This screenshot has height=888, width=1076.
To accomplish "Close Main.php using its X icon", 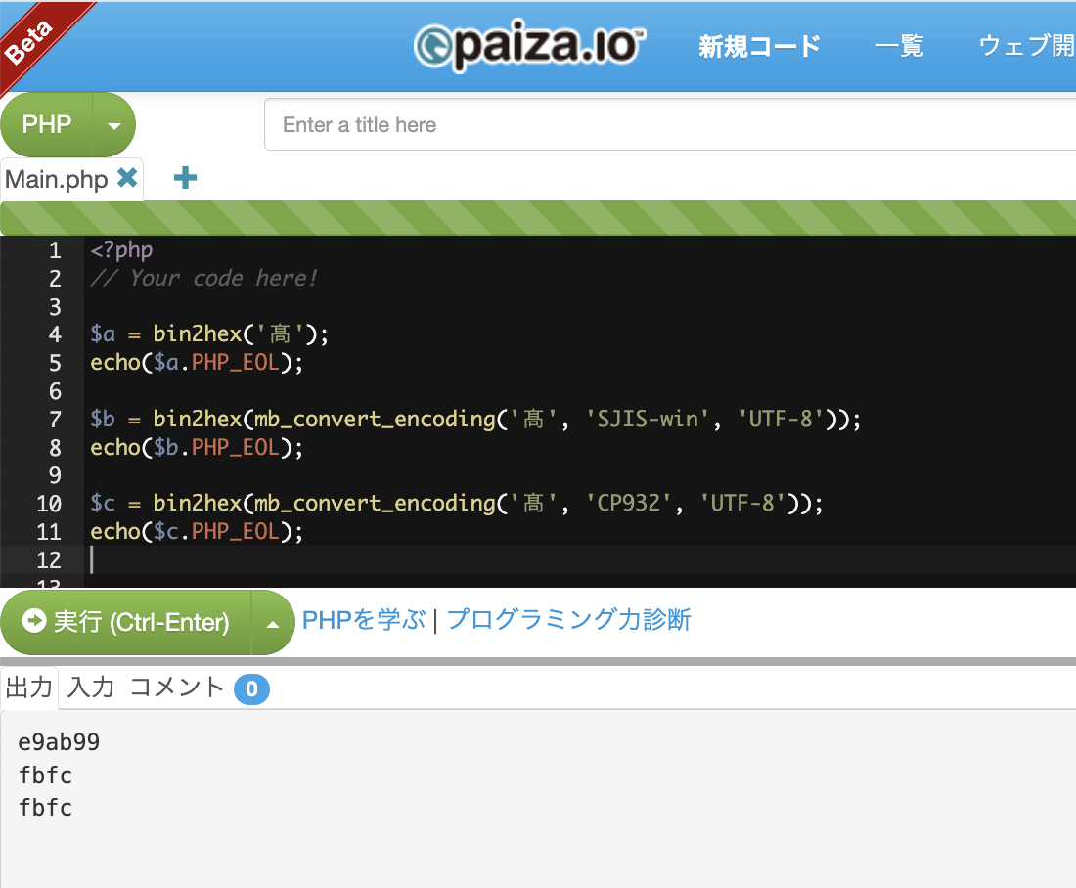I will coord(126,179).
